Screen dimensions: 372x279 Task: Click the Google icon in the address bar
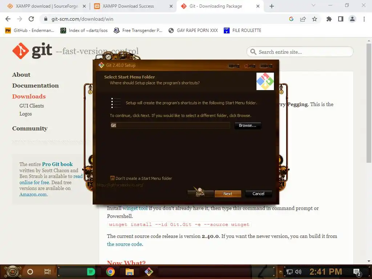[x=291, y=19]
